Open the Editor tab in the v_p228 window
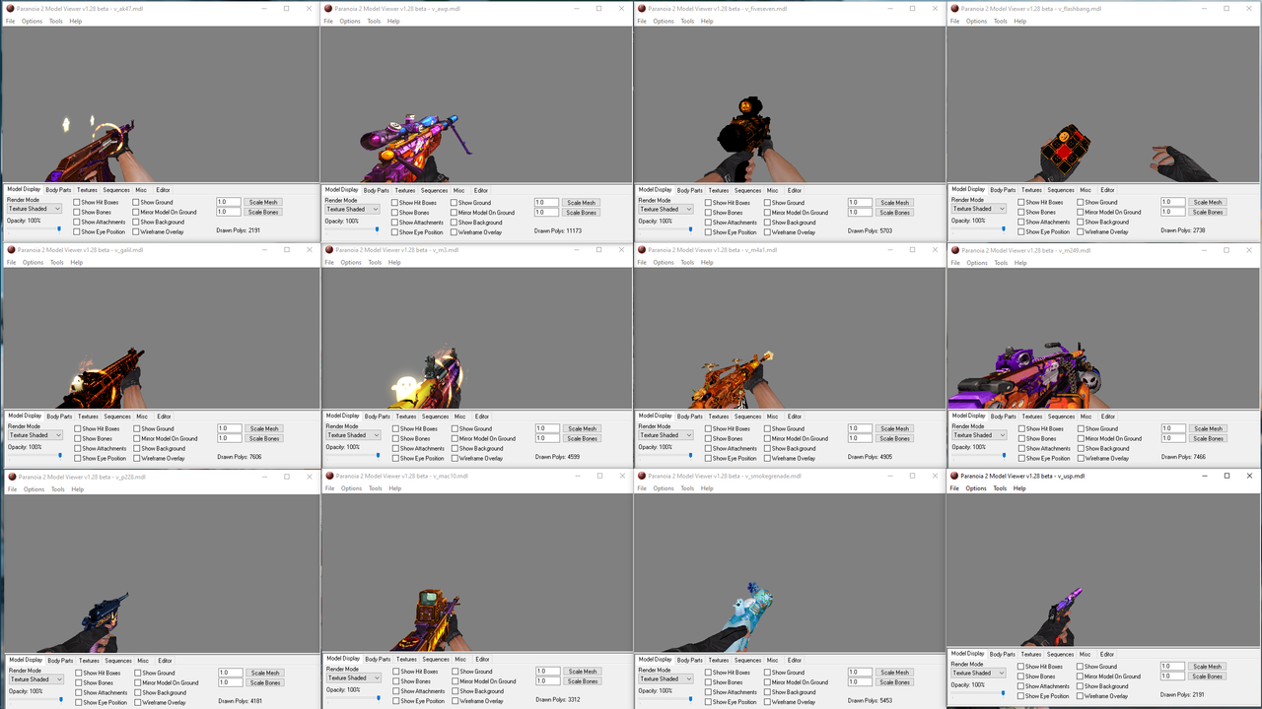This screenshot has width=1262, height=709. pos(165,661)
